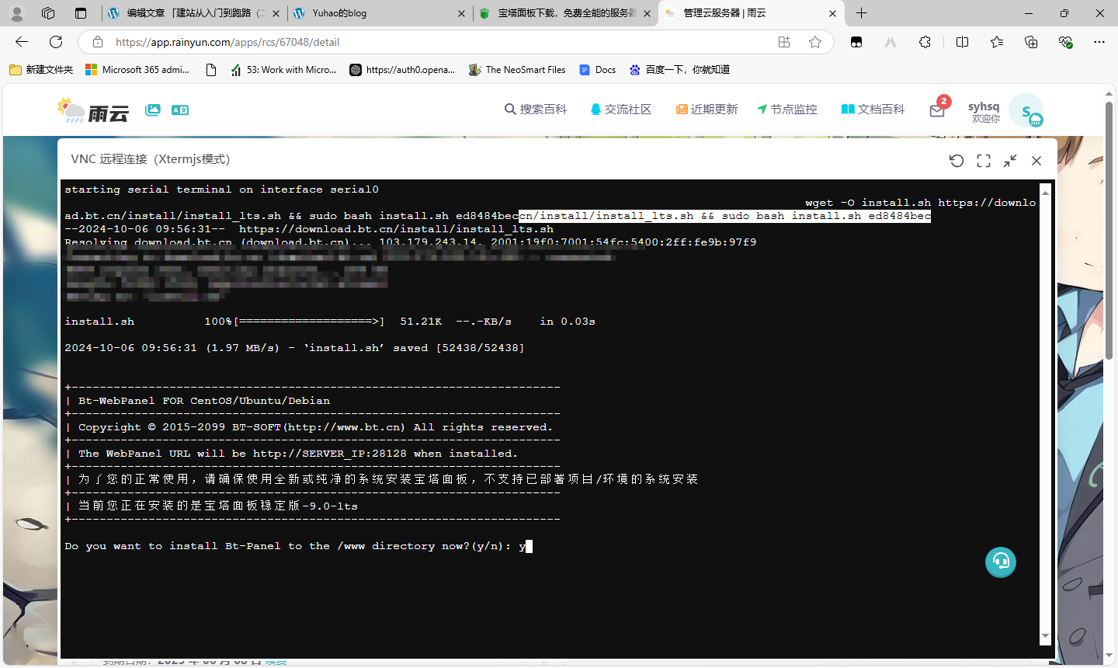Toggle split screen view in browser

coord(963,42)
